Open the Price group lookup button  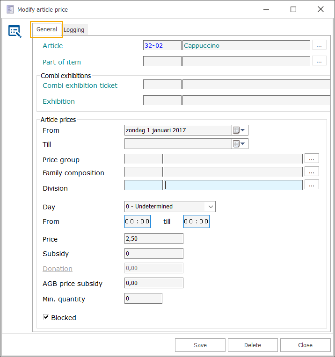pos(312,158)
